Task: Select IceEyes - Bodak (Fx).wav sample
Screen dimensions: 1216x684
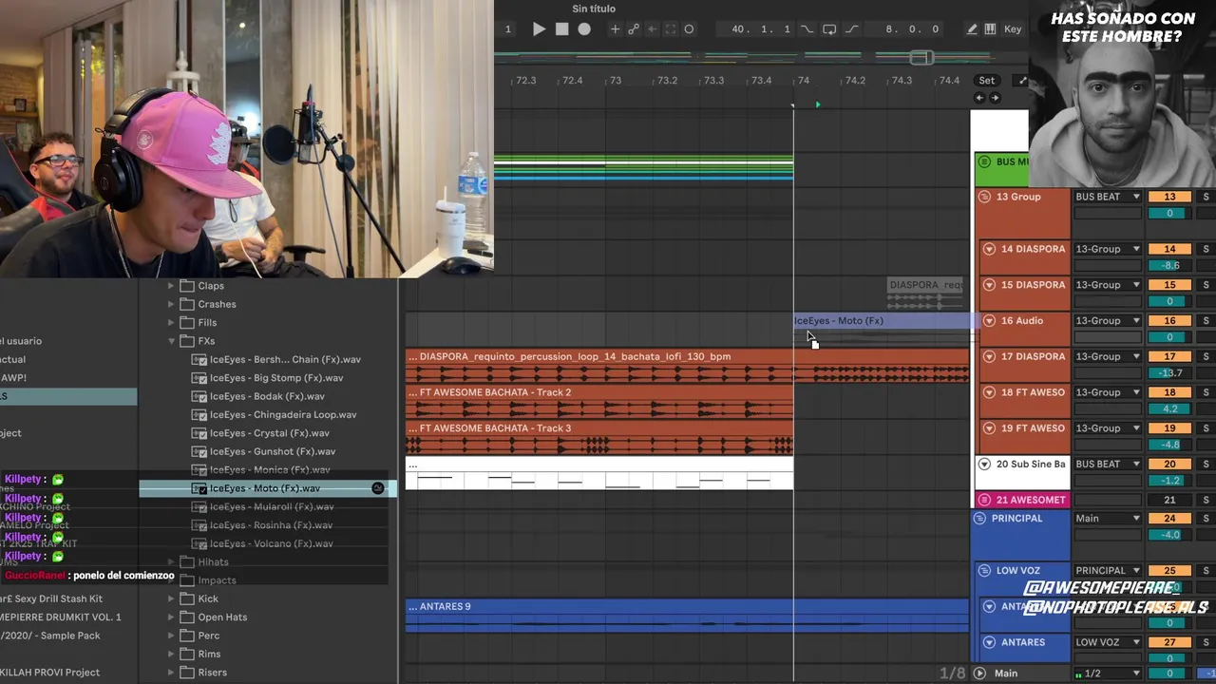Action: click(267, 396)
